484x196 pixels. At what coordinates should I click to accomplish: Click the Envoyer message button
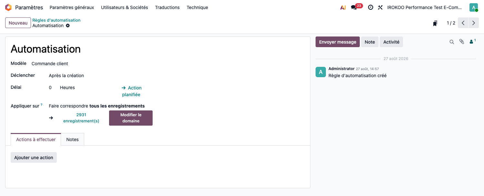(338, 42)
